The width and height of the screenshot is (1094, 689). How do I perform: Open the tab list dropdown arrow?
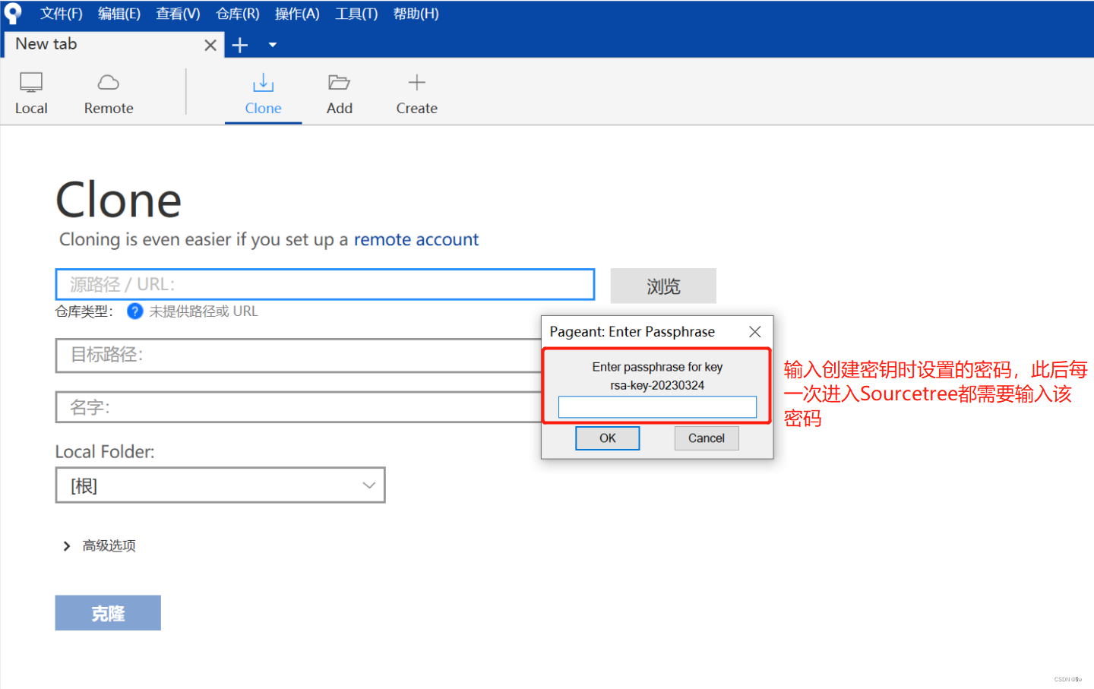273,46
